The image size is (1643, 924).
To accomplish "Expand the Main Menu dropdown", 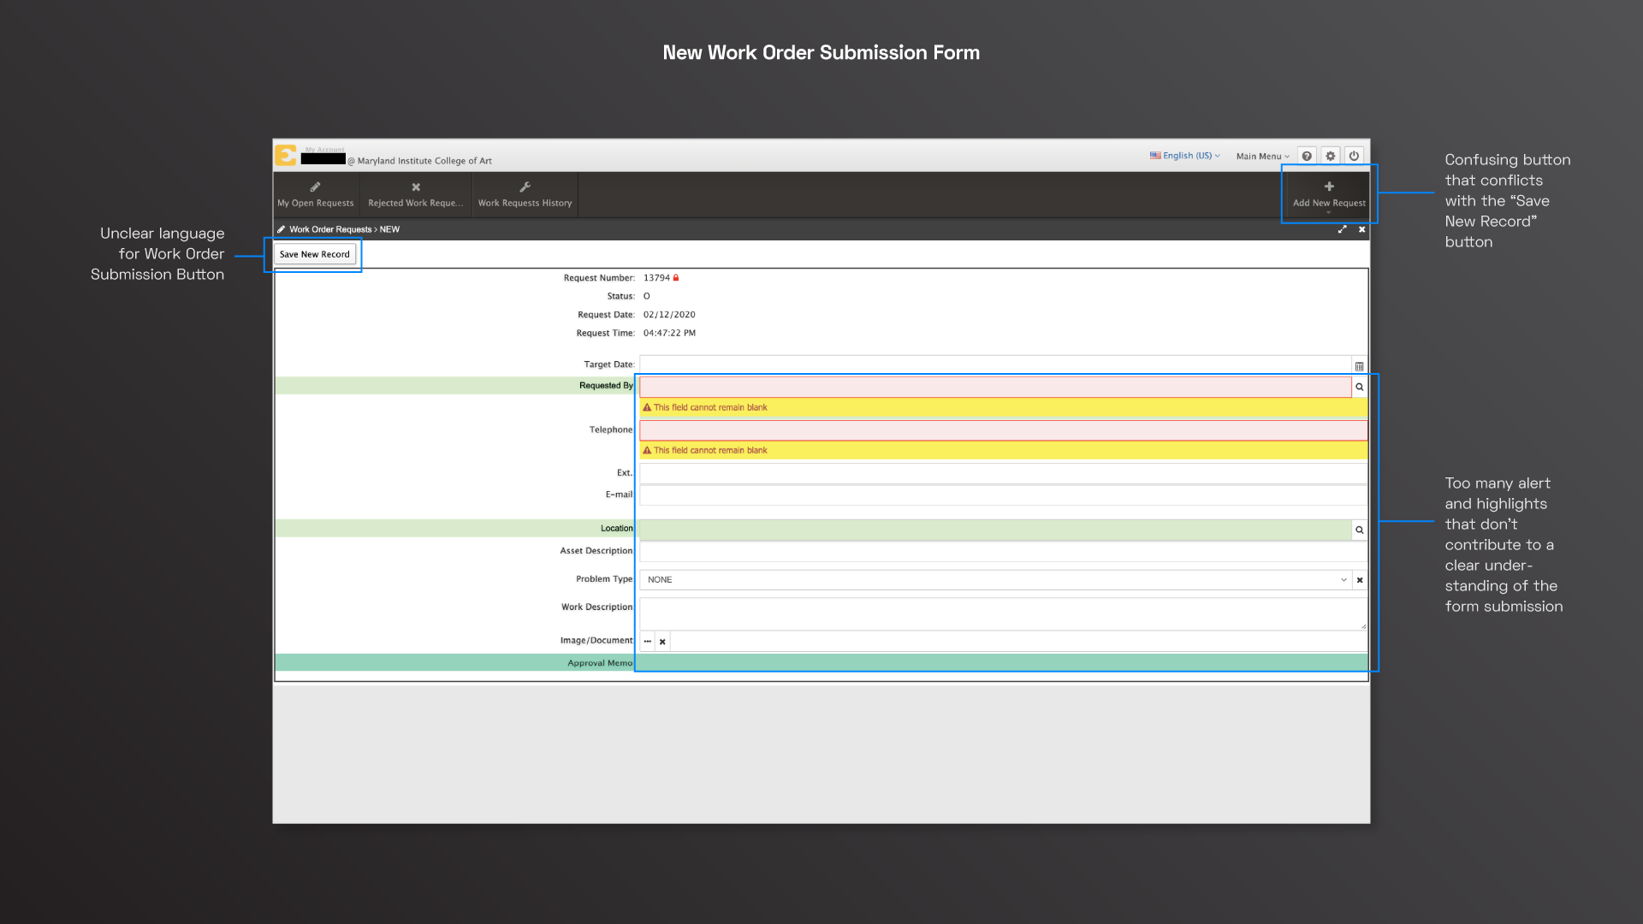I will (1262, 157).
